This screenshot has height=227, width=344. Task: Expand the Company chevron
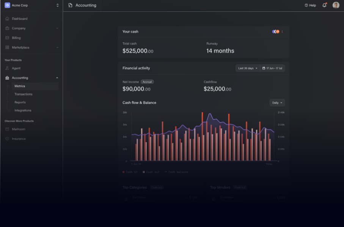pyautogui.click(x=57, y=28)
